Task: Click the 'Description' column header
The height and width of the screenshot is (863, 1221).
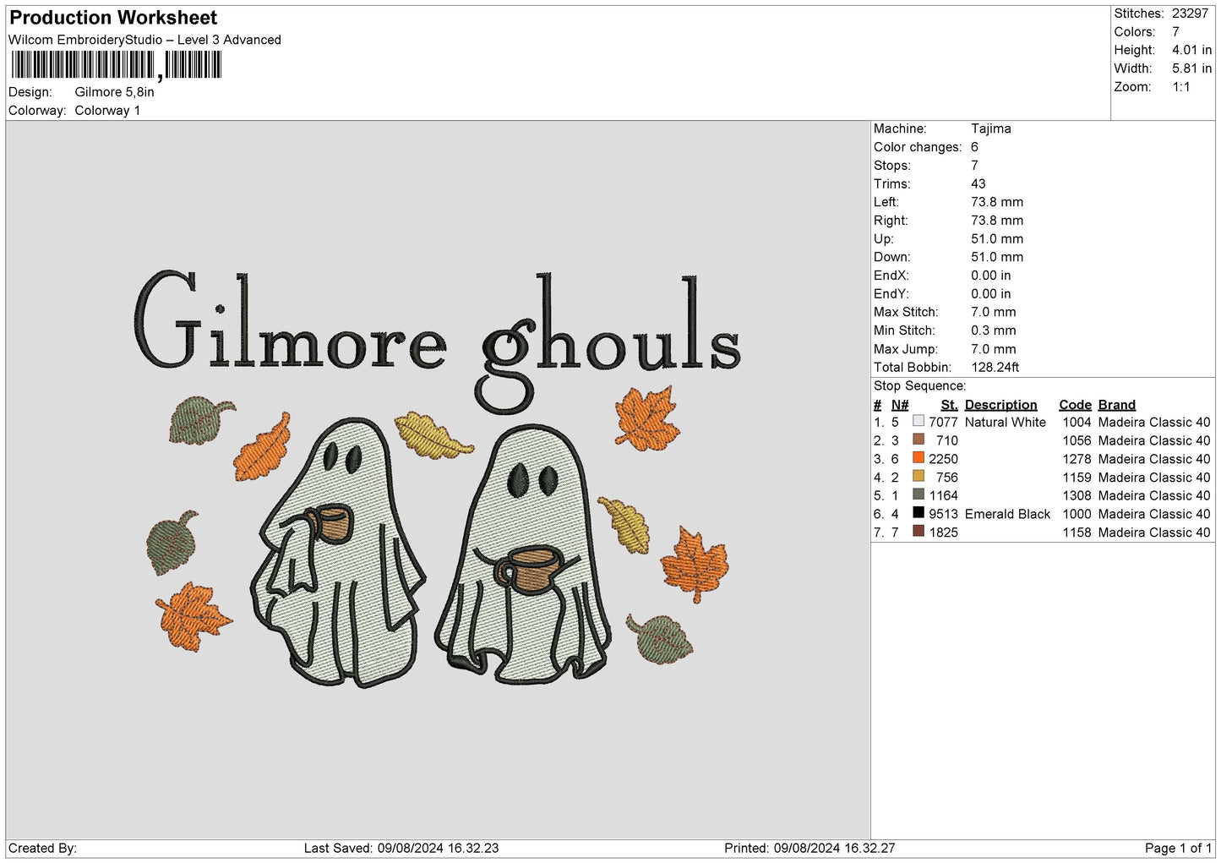Action: tap(1000, 405)
